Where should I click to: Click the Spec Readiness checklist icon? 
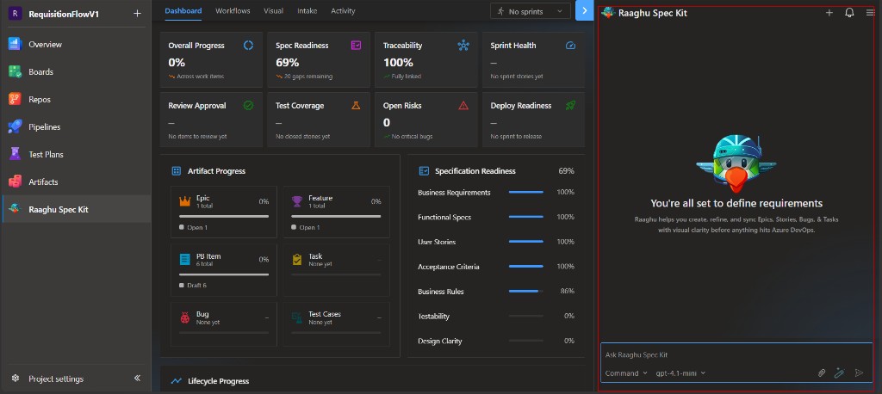click(x=356, y=46)
